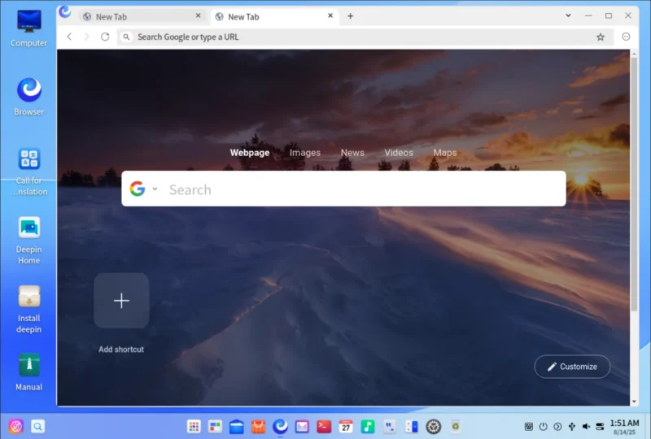Open the trash in the dock
This screenshot has height=439, width=651.
456,426
